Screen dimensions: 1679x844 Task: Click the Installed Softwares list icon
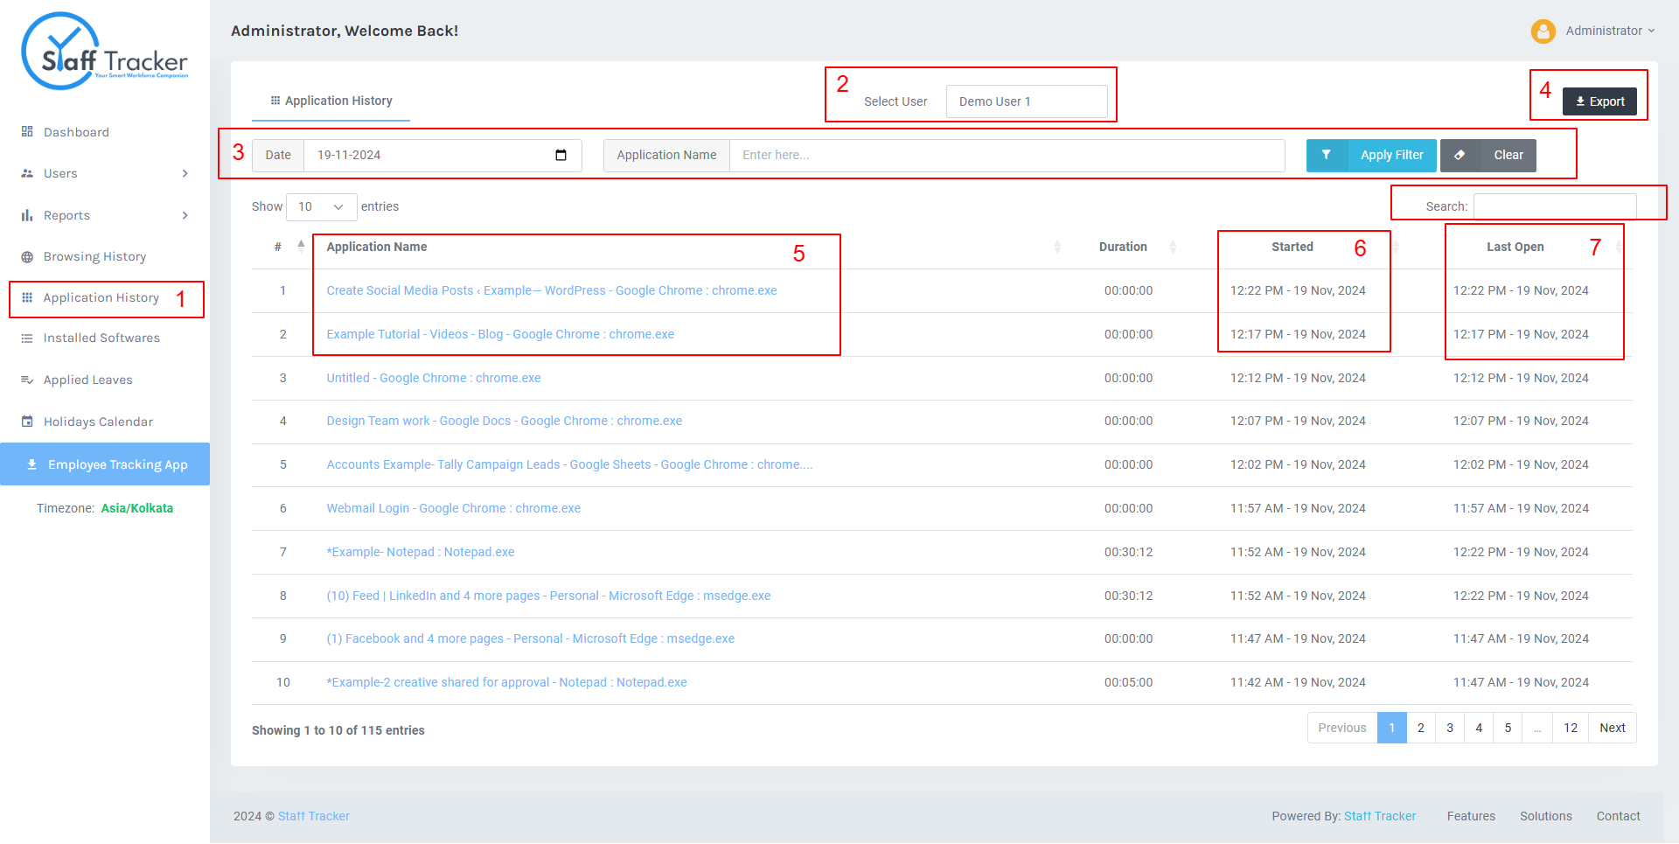(27, 338)
